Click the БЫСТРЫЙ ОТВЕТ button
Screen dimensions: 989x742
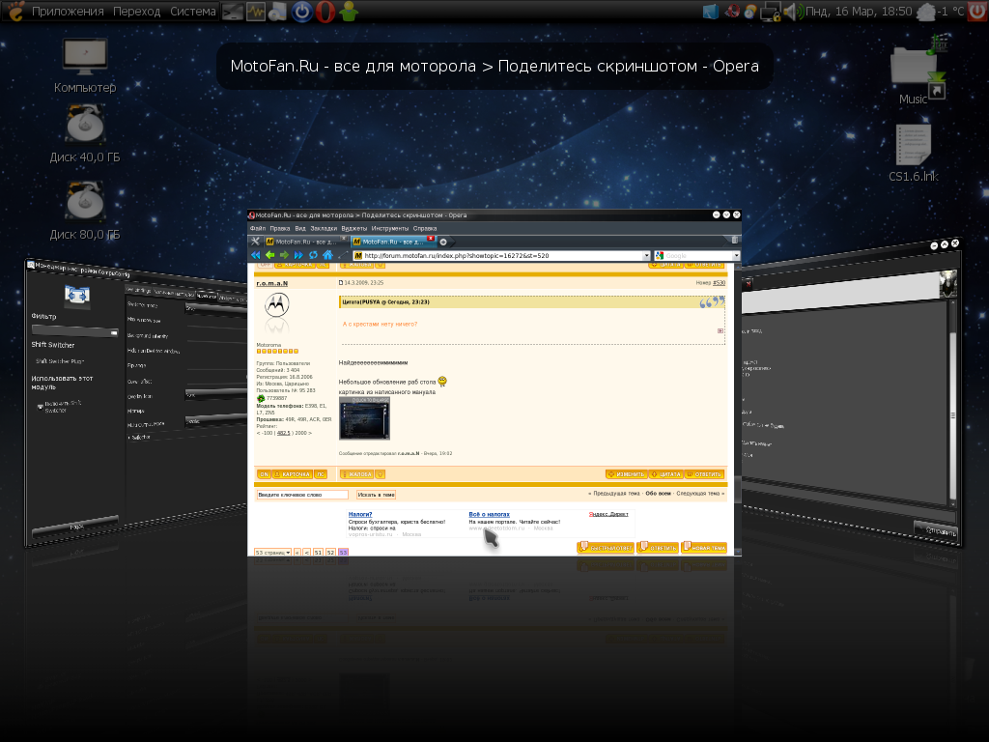[606, 547]
